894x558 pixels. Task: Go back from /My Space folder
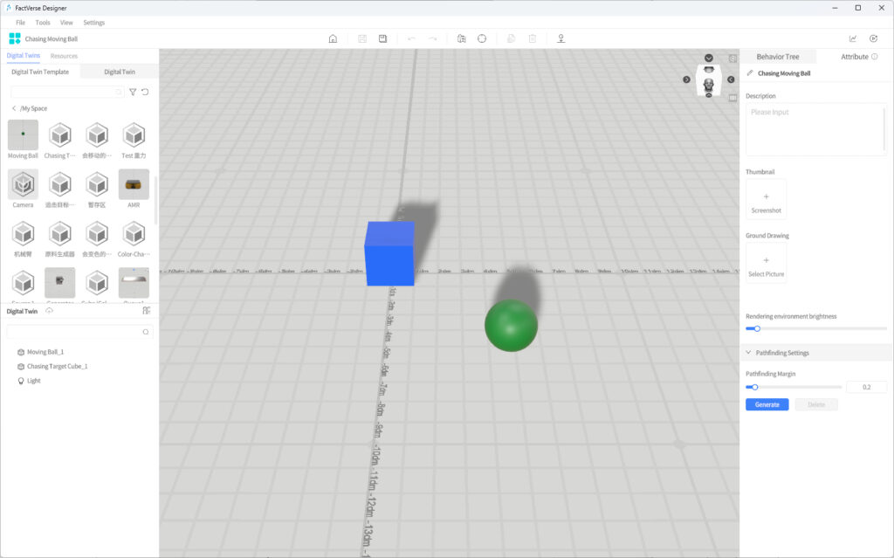click(14, 108)
